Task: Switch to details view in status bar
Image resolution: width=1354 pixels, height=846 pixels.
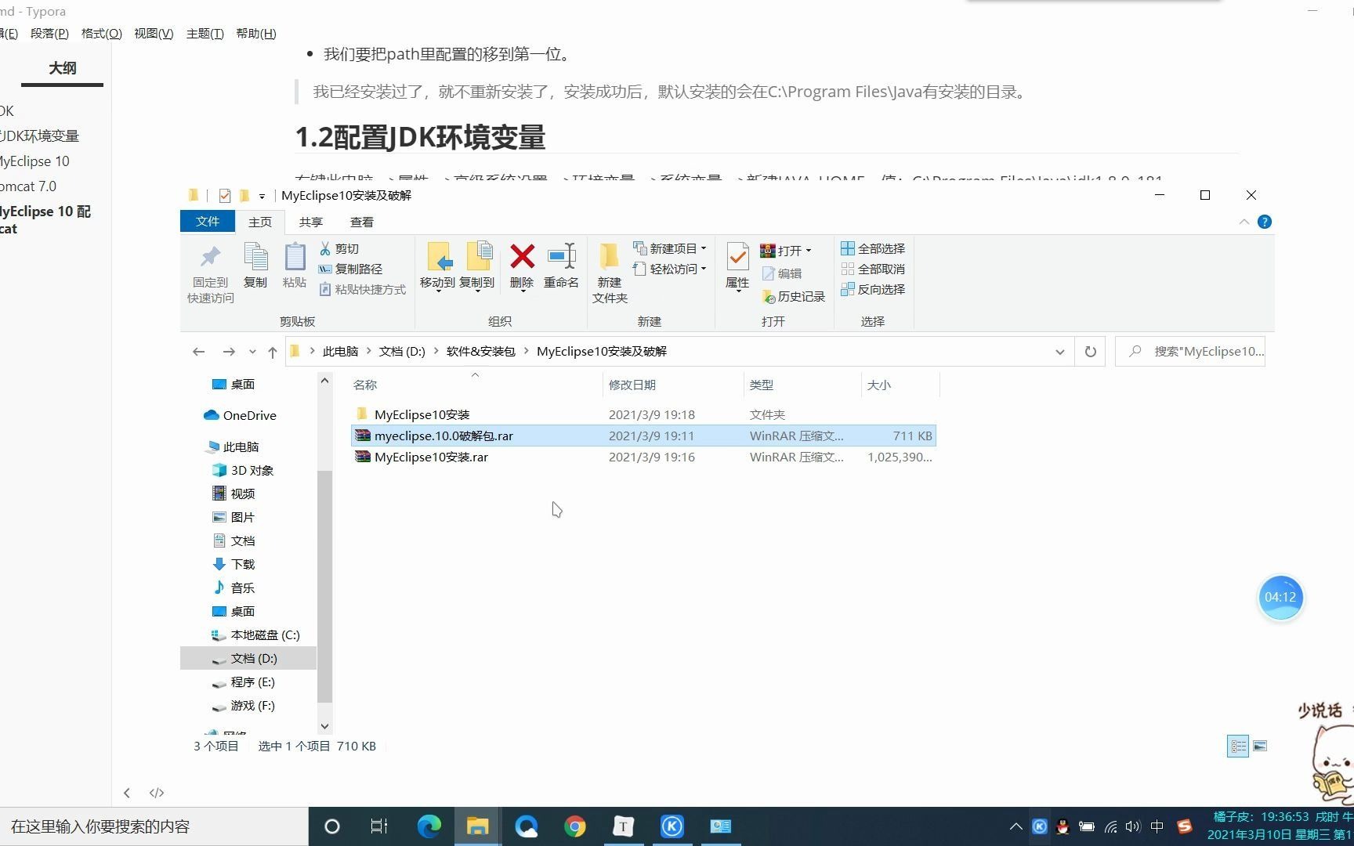Action: point(1238,746)
